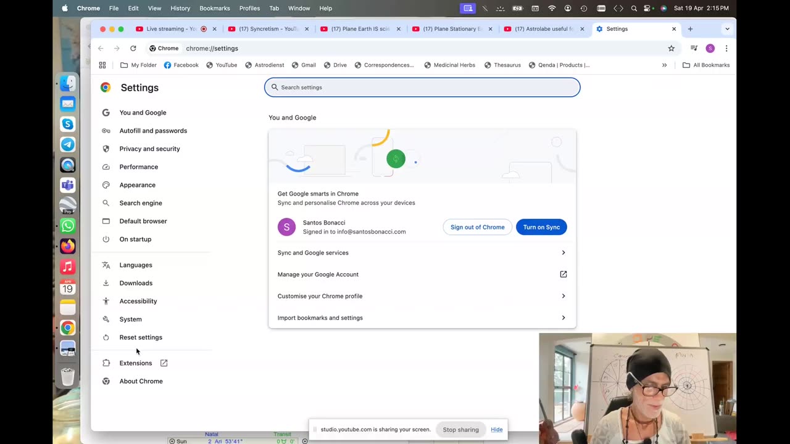Click Wi-Fi icon in menu bar
The image size is (790, 444).
pyautogui.click(x=552, y=8)
